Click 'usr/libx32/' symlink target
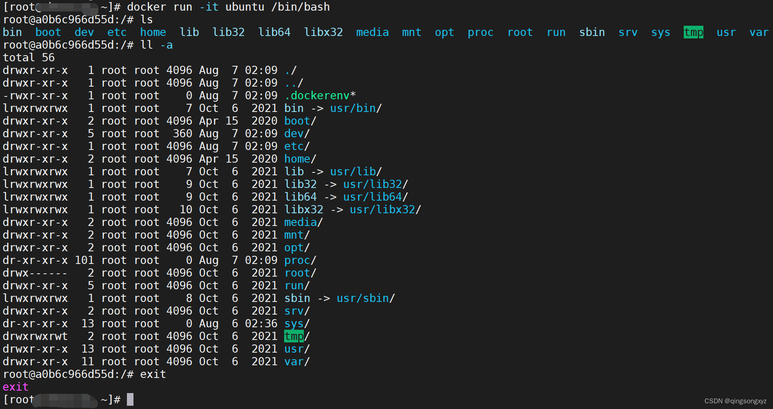The width and height of the screenshot is (773, 409). point(386,210)
